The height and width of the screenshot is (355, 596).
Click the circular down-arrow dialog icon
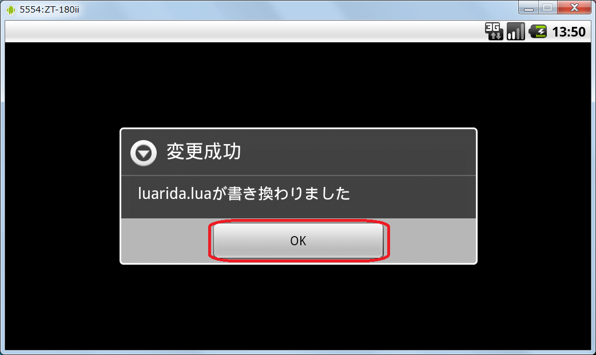[144, 153]
